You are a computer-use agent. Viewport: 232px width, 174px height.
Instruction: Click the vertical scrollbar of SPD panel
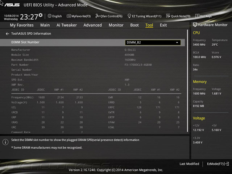(187, 80)
